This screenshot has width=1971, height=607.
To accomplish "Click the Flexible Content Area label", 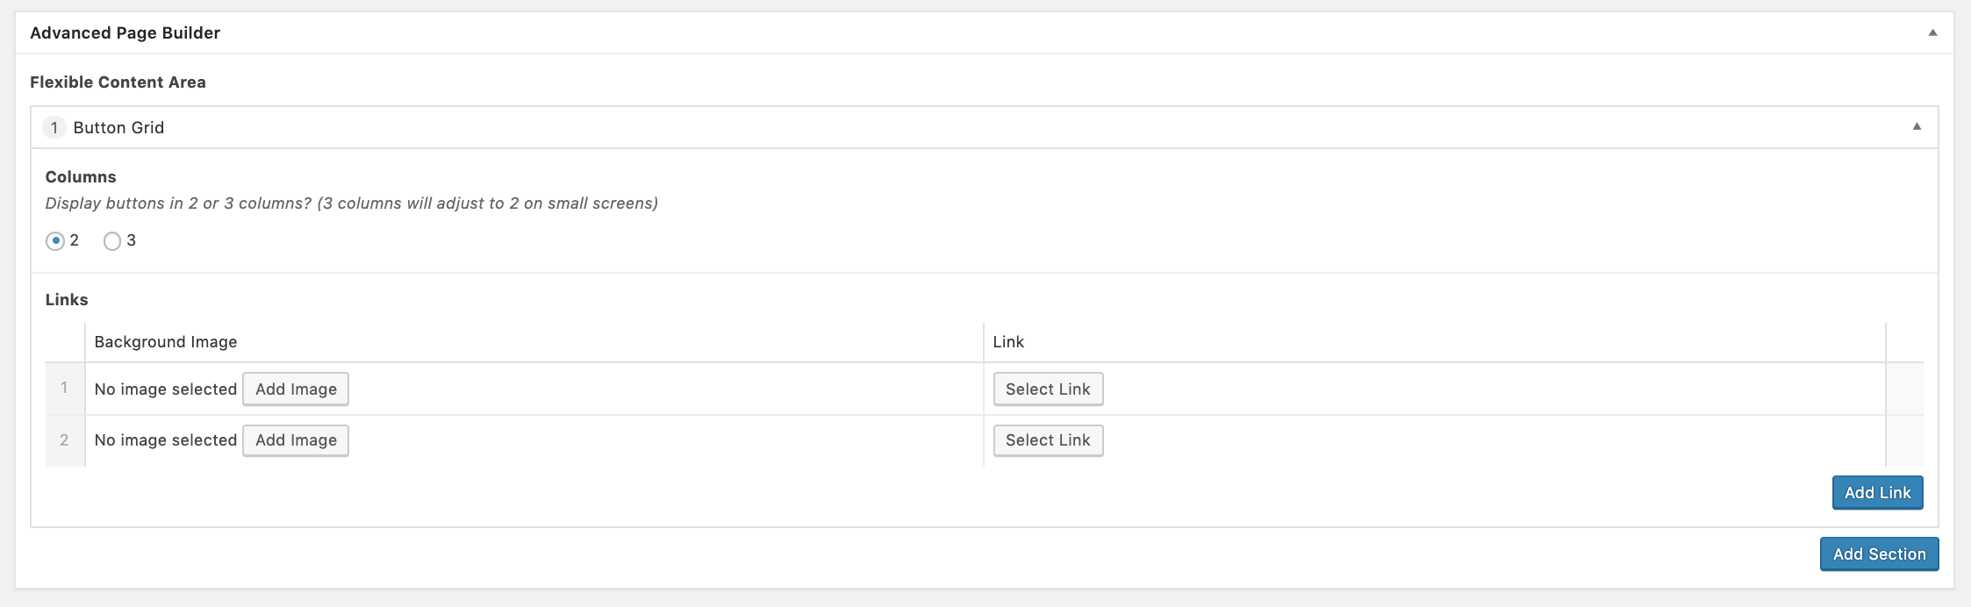I will tap(118, 82).
